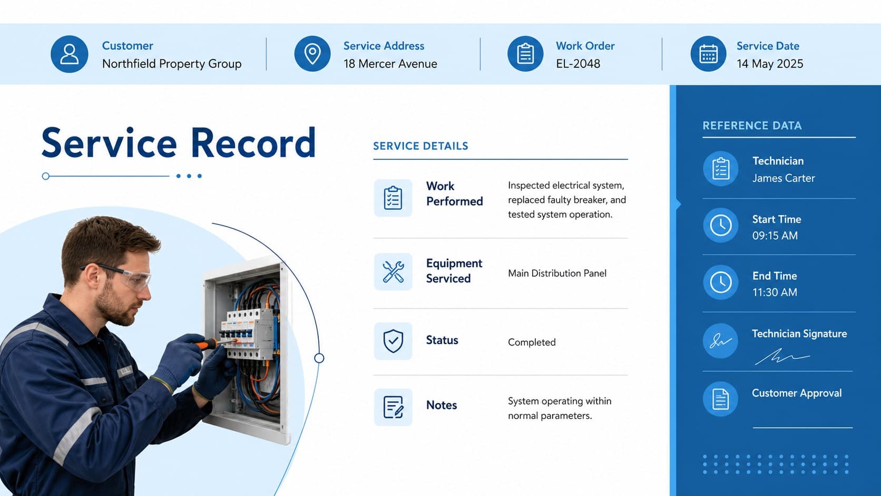Click the SERVICE DETAILS heading
The width and height of the screenshot is (881, 496).
(x=420, y=146)
